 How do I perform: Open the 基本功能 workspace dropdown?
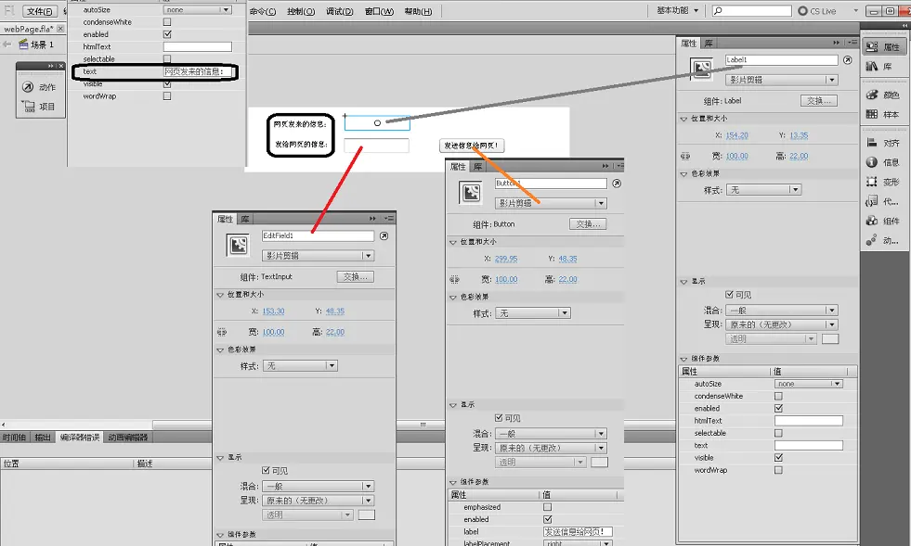click(677, 10)
